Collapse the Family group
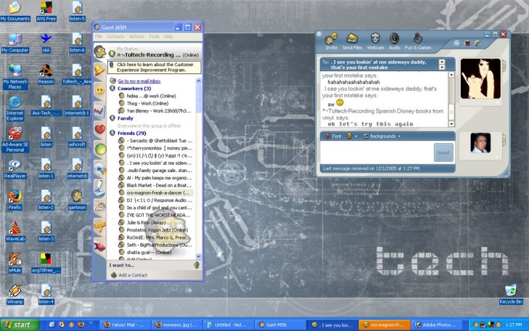Screen dimensions: 529x331 tap(112, 118)
